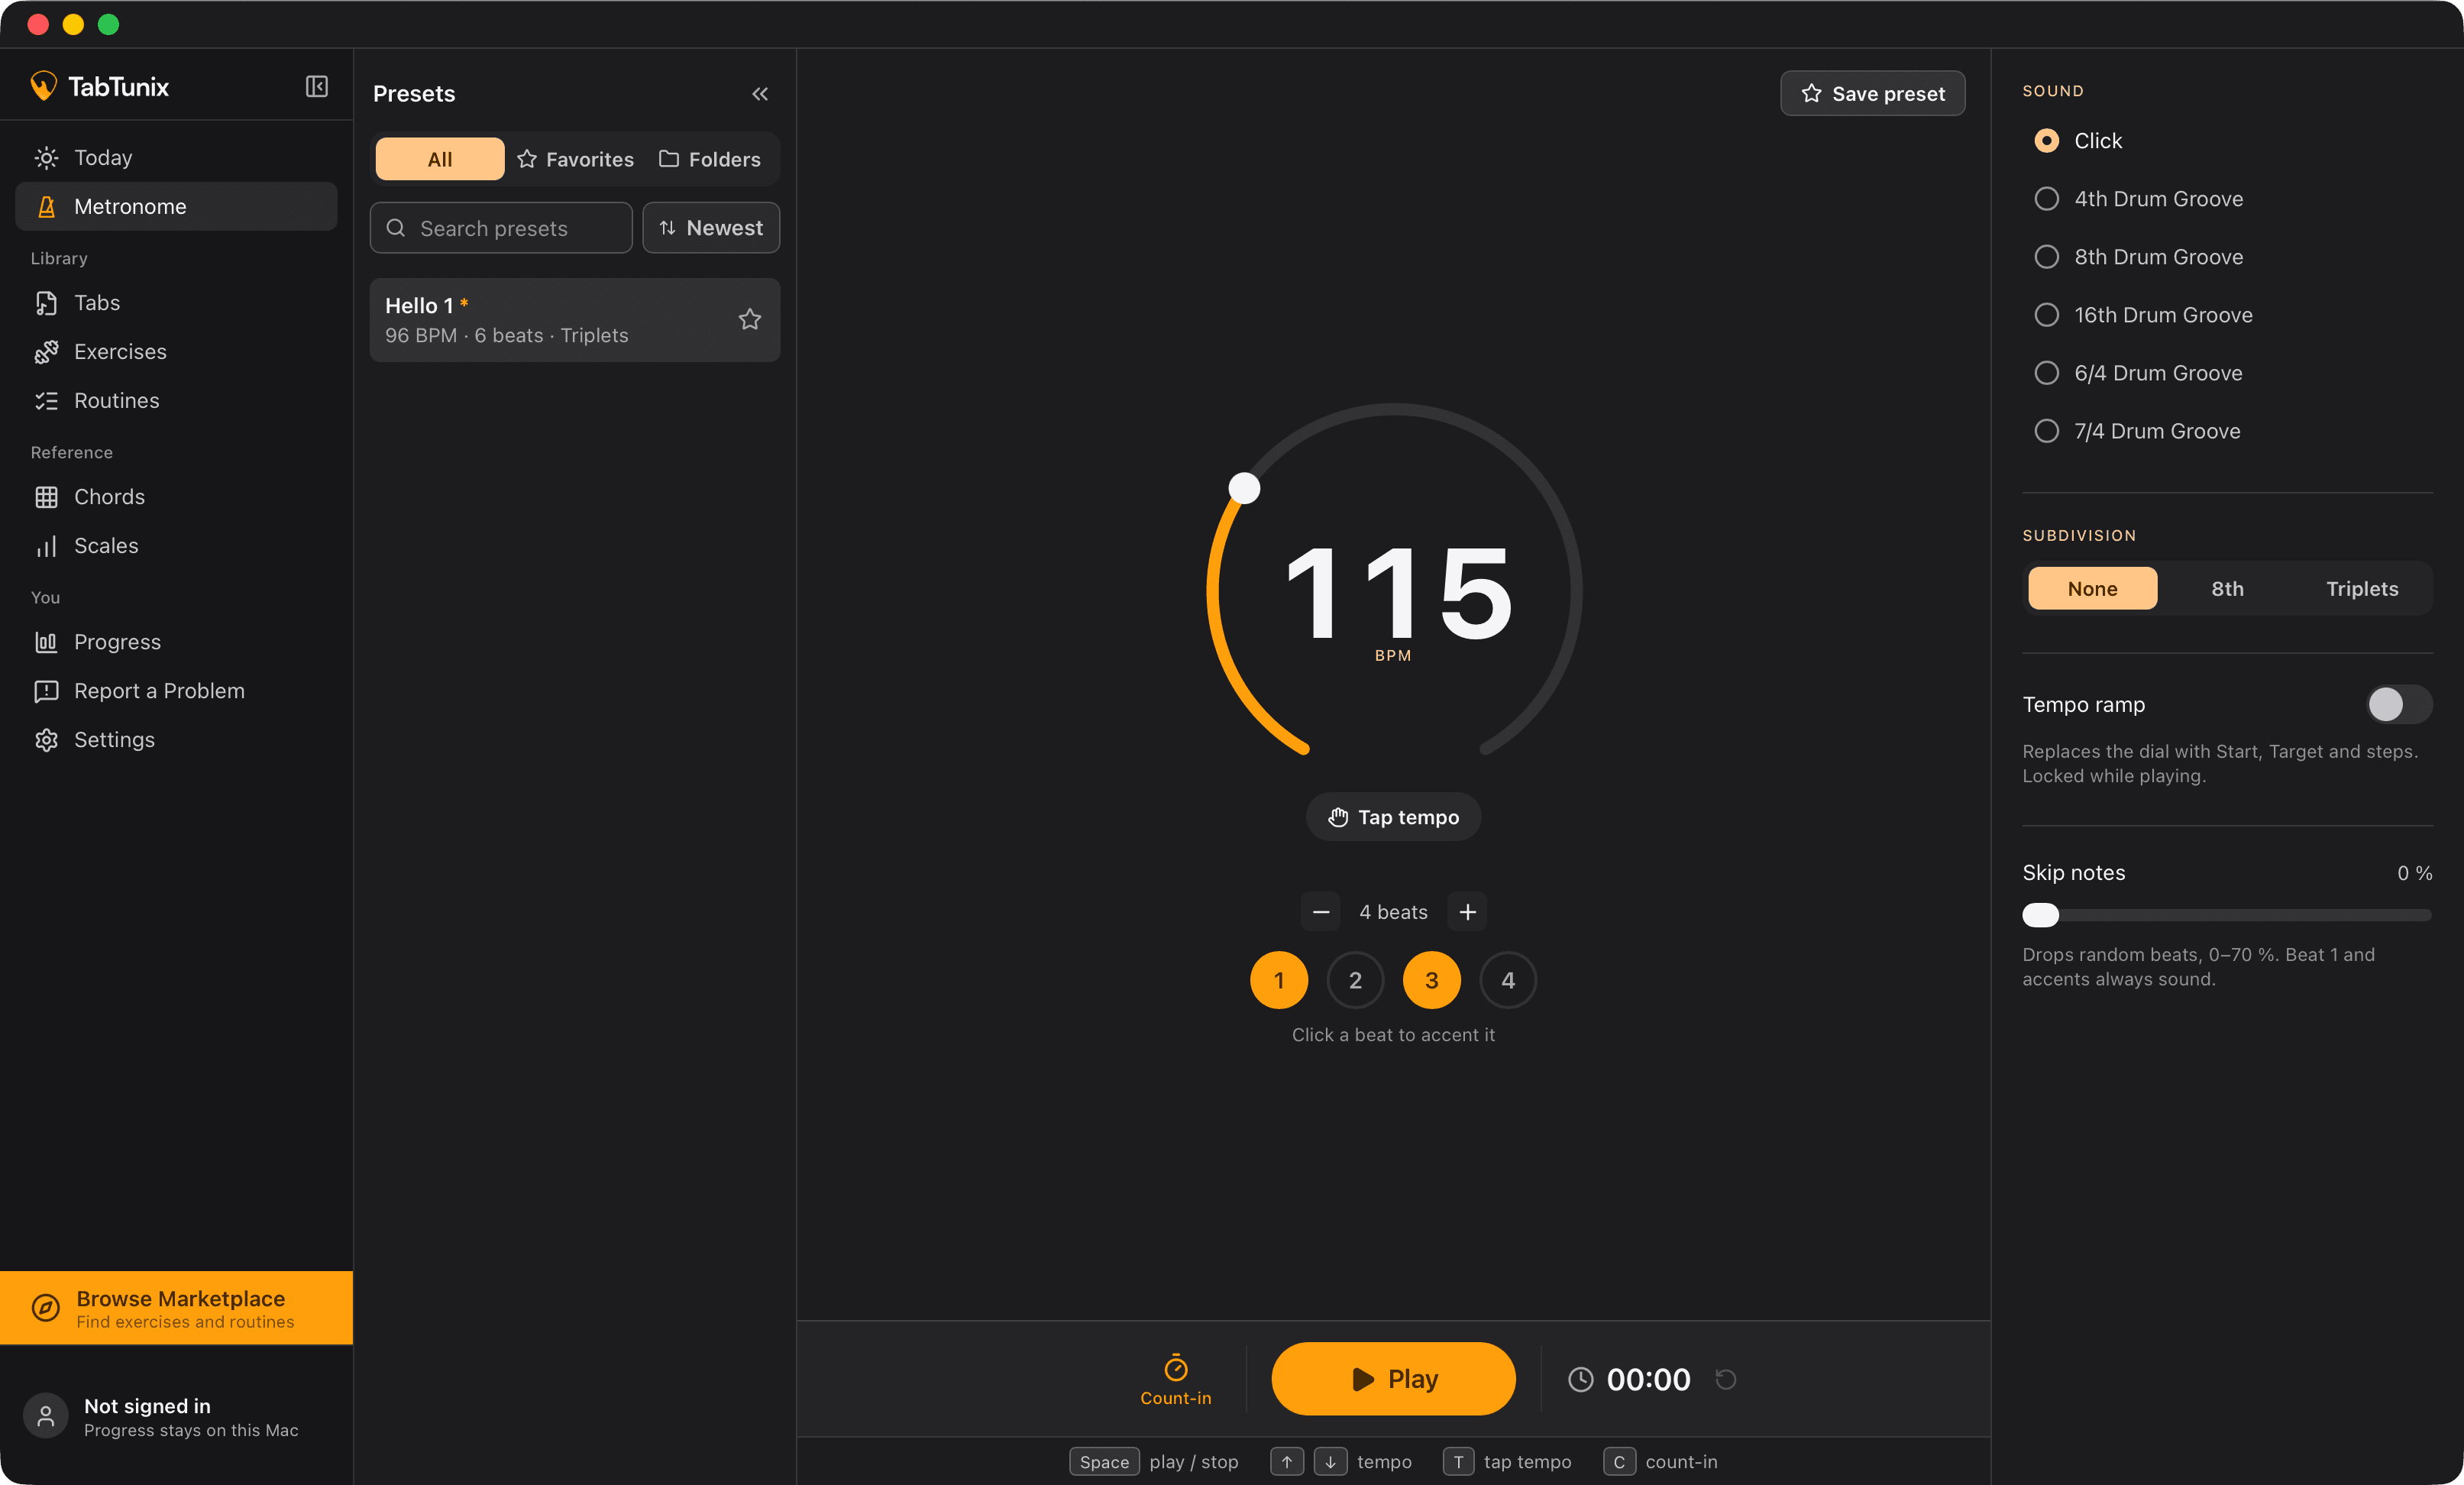Viewport: 2464px width, 1485px height.
Task: Decrease beats with minus button
Action: (1320, 912)
